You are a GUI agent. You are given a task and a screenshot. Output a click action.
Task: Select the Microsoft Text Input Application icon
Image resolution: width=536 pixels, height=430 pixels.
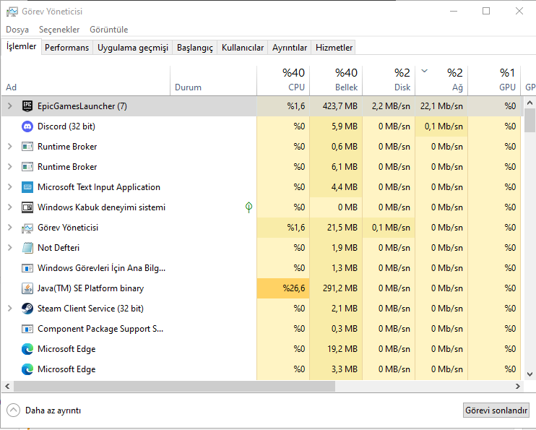tap(27, 187)
